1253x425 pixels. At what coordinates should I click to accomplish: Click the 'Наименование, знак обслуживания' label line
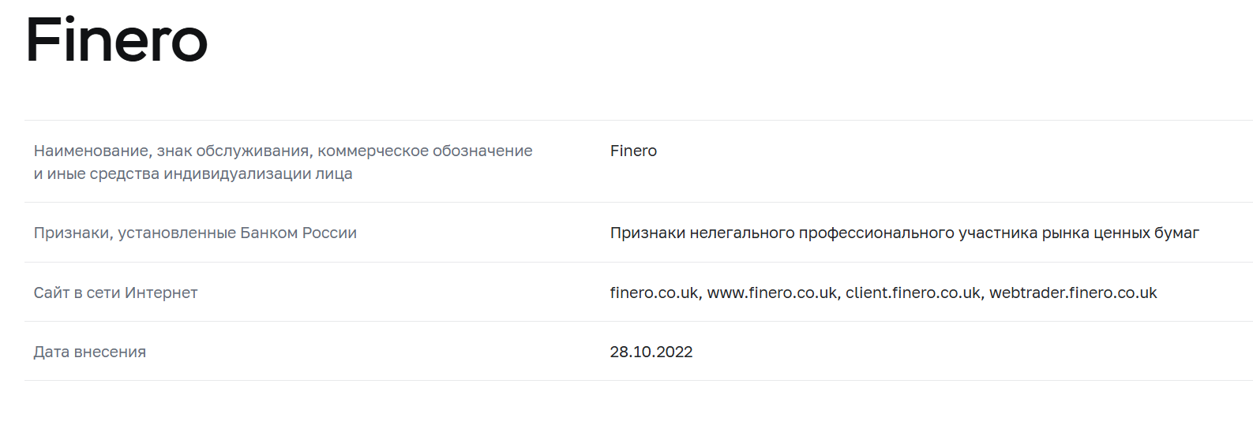click(283, 151)
